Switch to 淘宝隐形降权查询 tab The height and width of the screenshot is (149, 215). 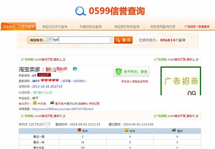pos(127,27)
